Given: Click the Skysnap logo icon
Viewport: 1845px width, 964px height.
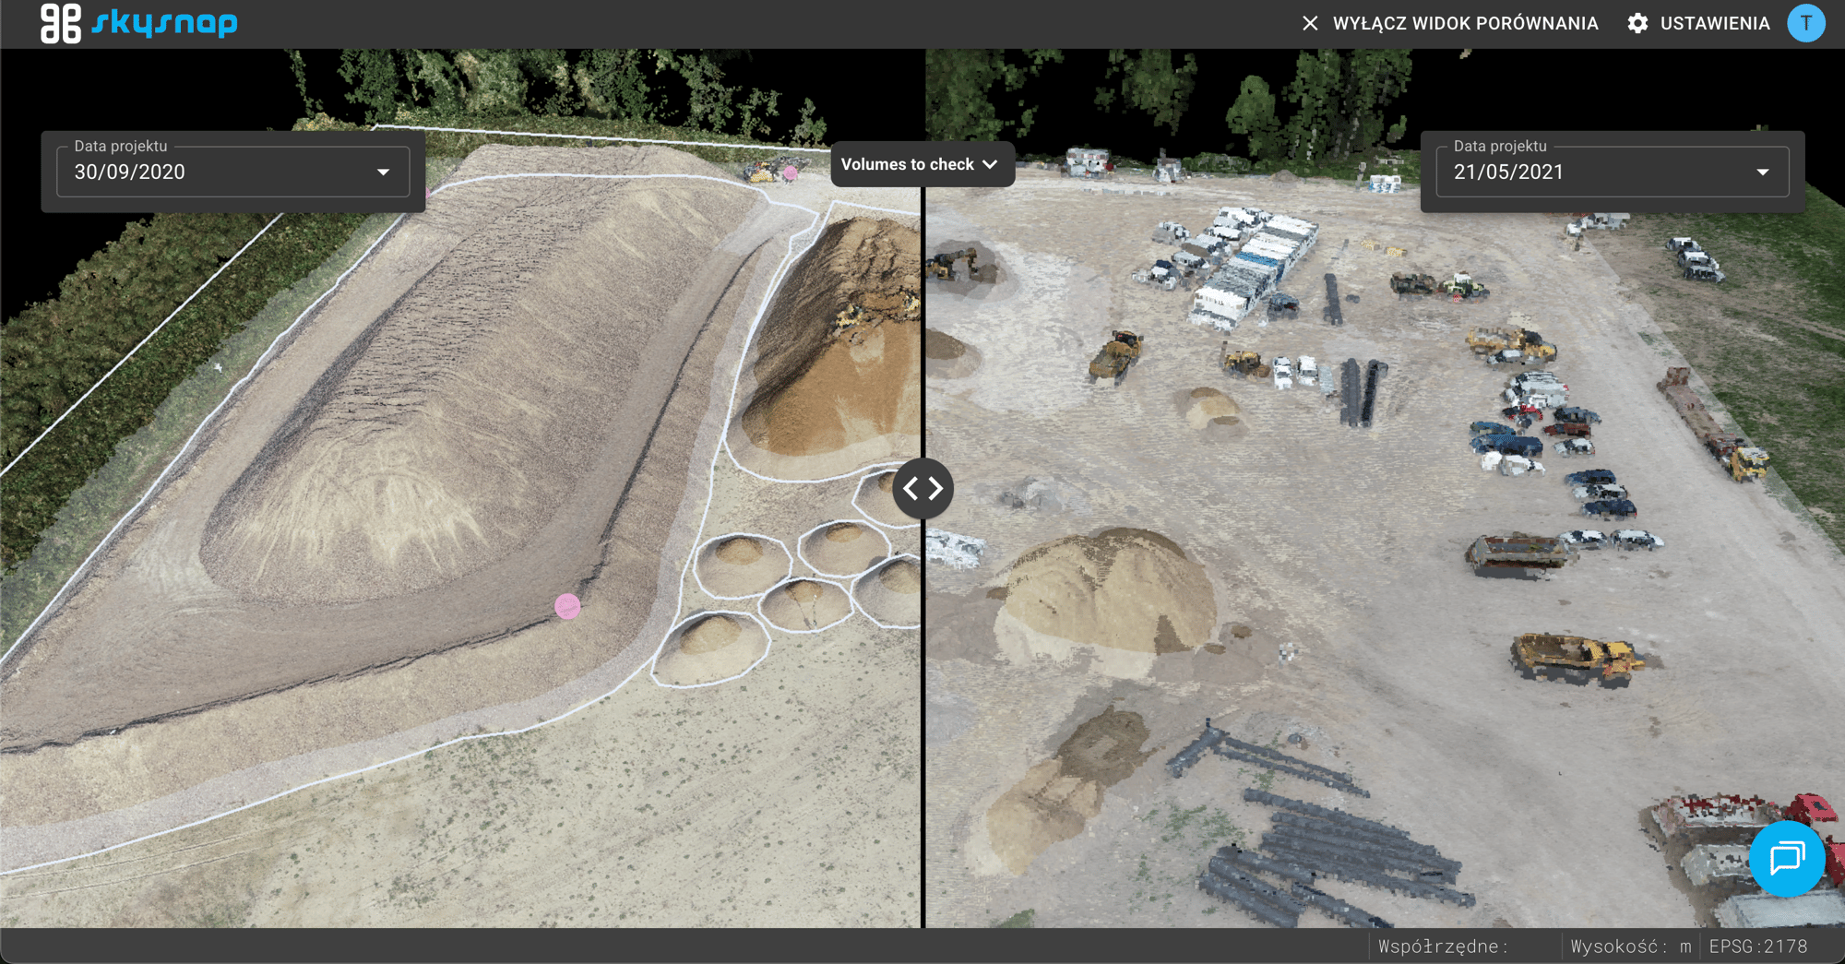Looking at the screenshot, I should click(61, 23).
